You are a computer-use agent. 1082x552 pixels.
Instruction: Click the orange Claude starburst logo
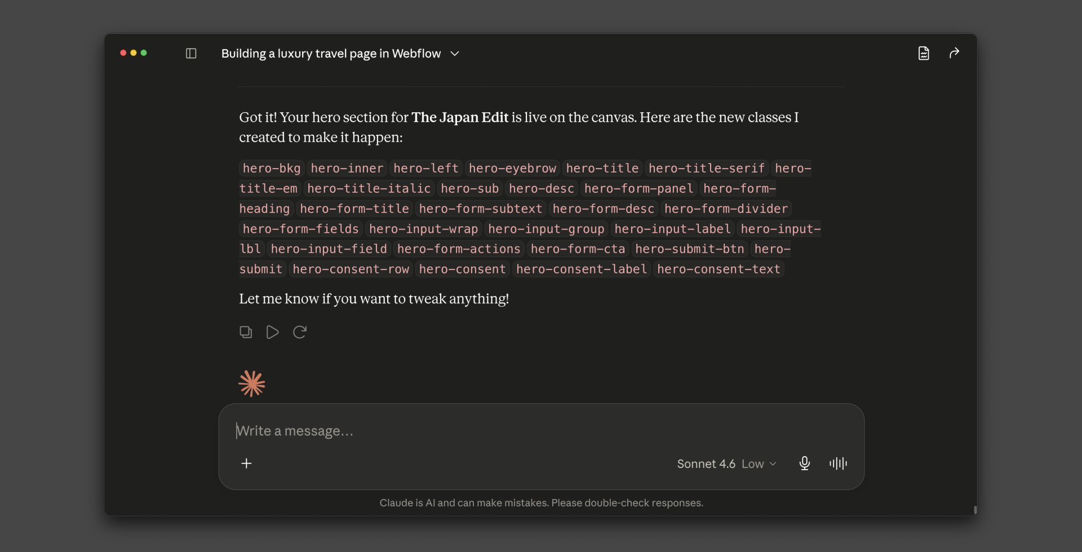pos(252,384)
